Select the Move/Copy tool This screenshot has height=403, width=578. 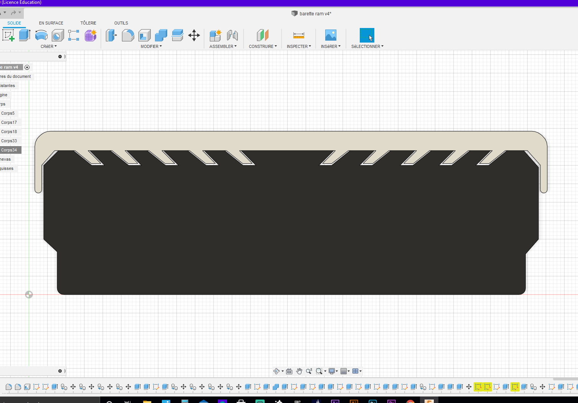[x=194, y=35]
